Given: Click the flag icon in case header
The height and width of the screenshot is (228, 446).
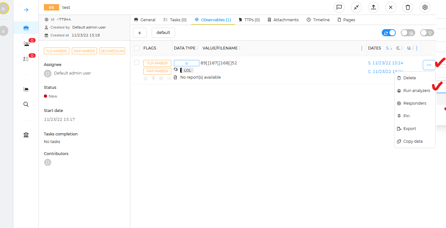Looking at the screenshot, I should coord(339,7).
